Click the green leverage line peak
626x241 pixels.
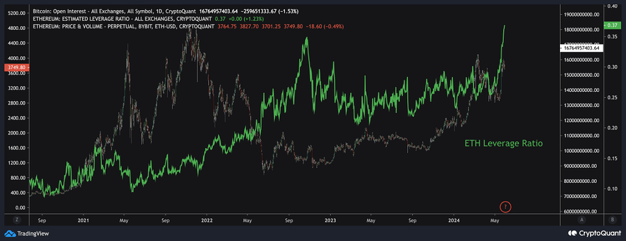504,26
